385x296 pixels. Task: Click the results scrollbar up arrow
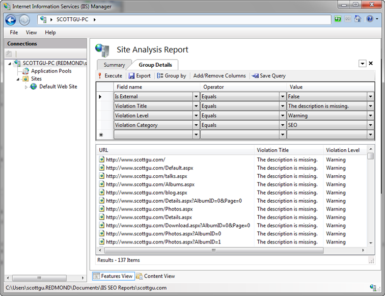pyautogui.click(x=371, y=149)
